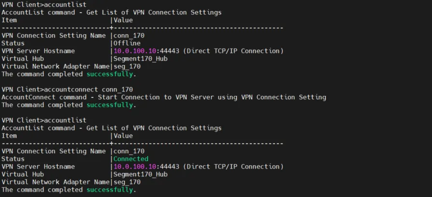Click the Value column header in bottom table

[x=123, y=136]
